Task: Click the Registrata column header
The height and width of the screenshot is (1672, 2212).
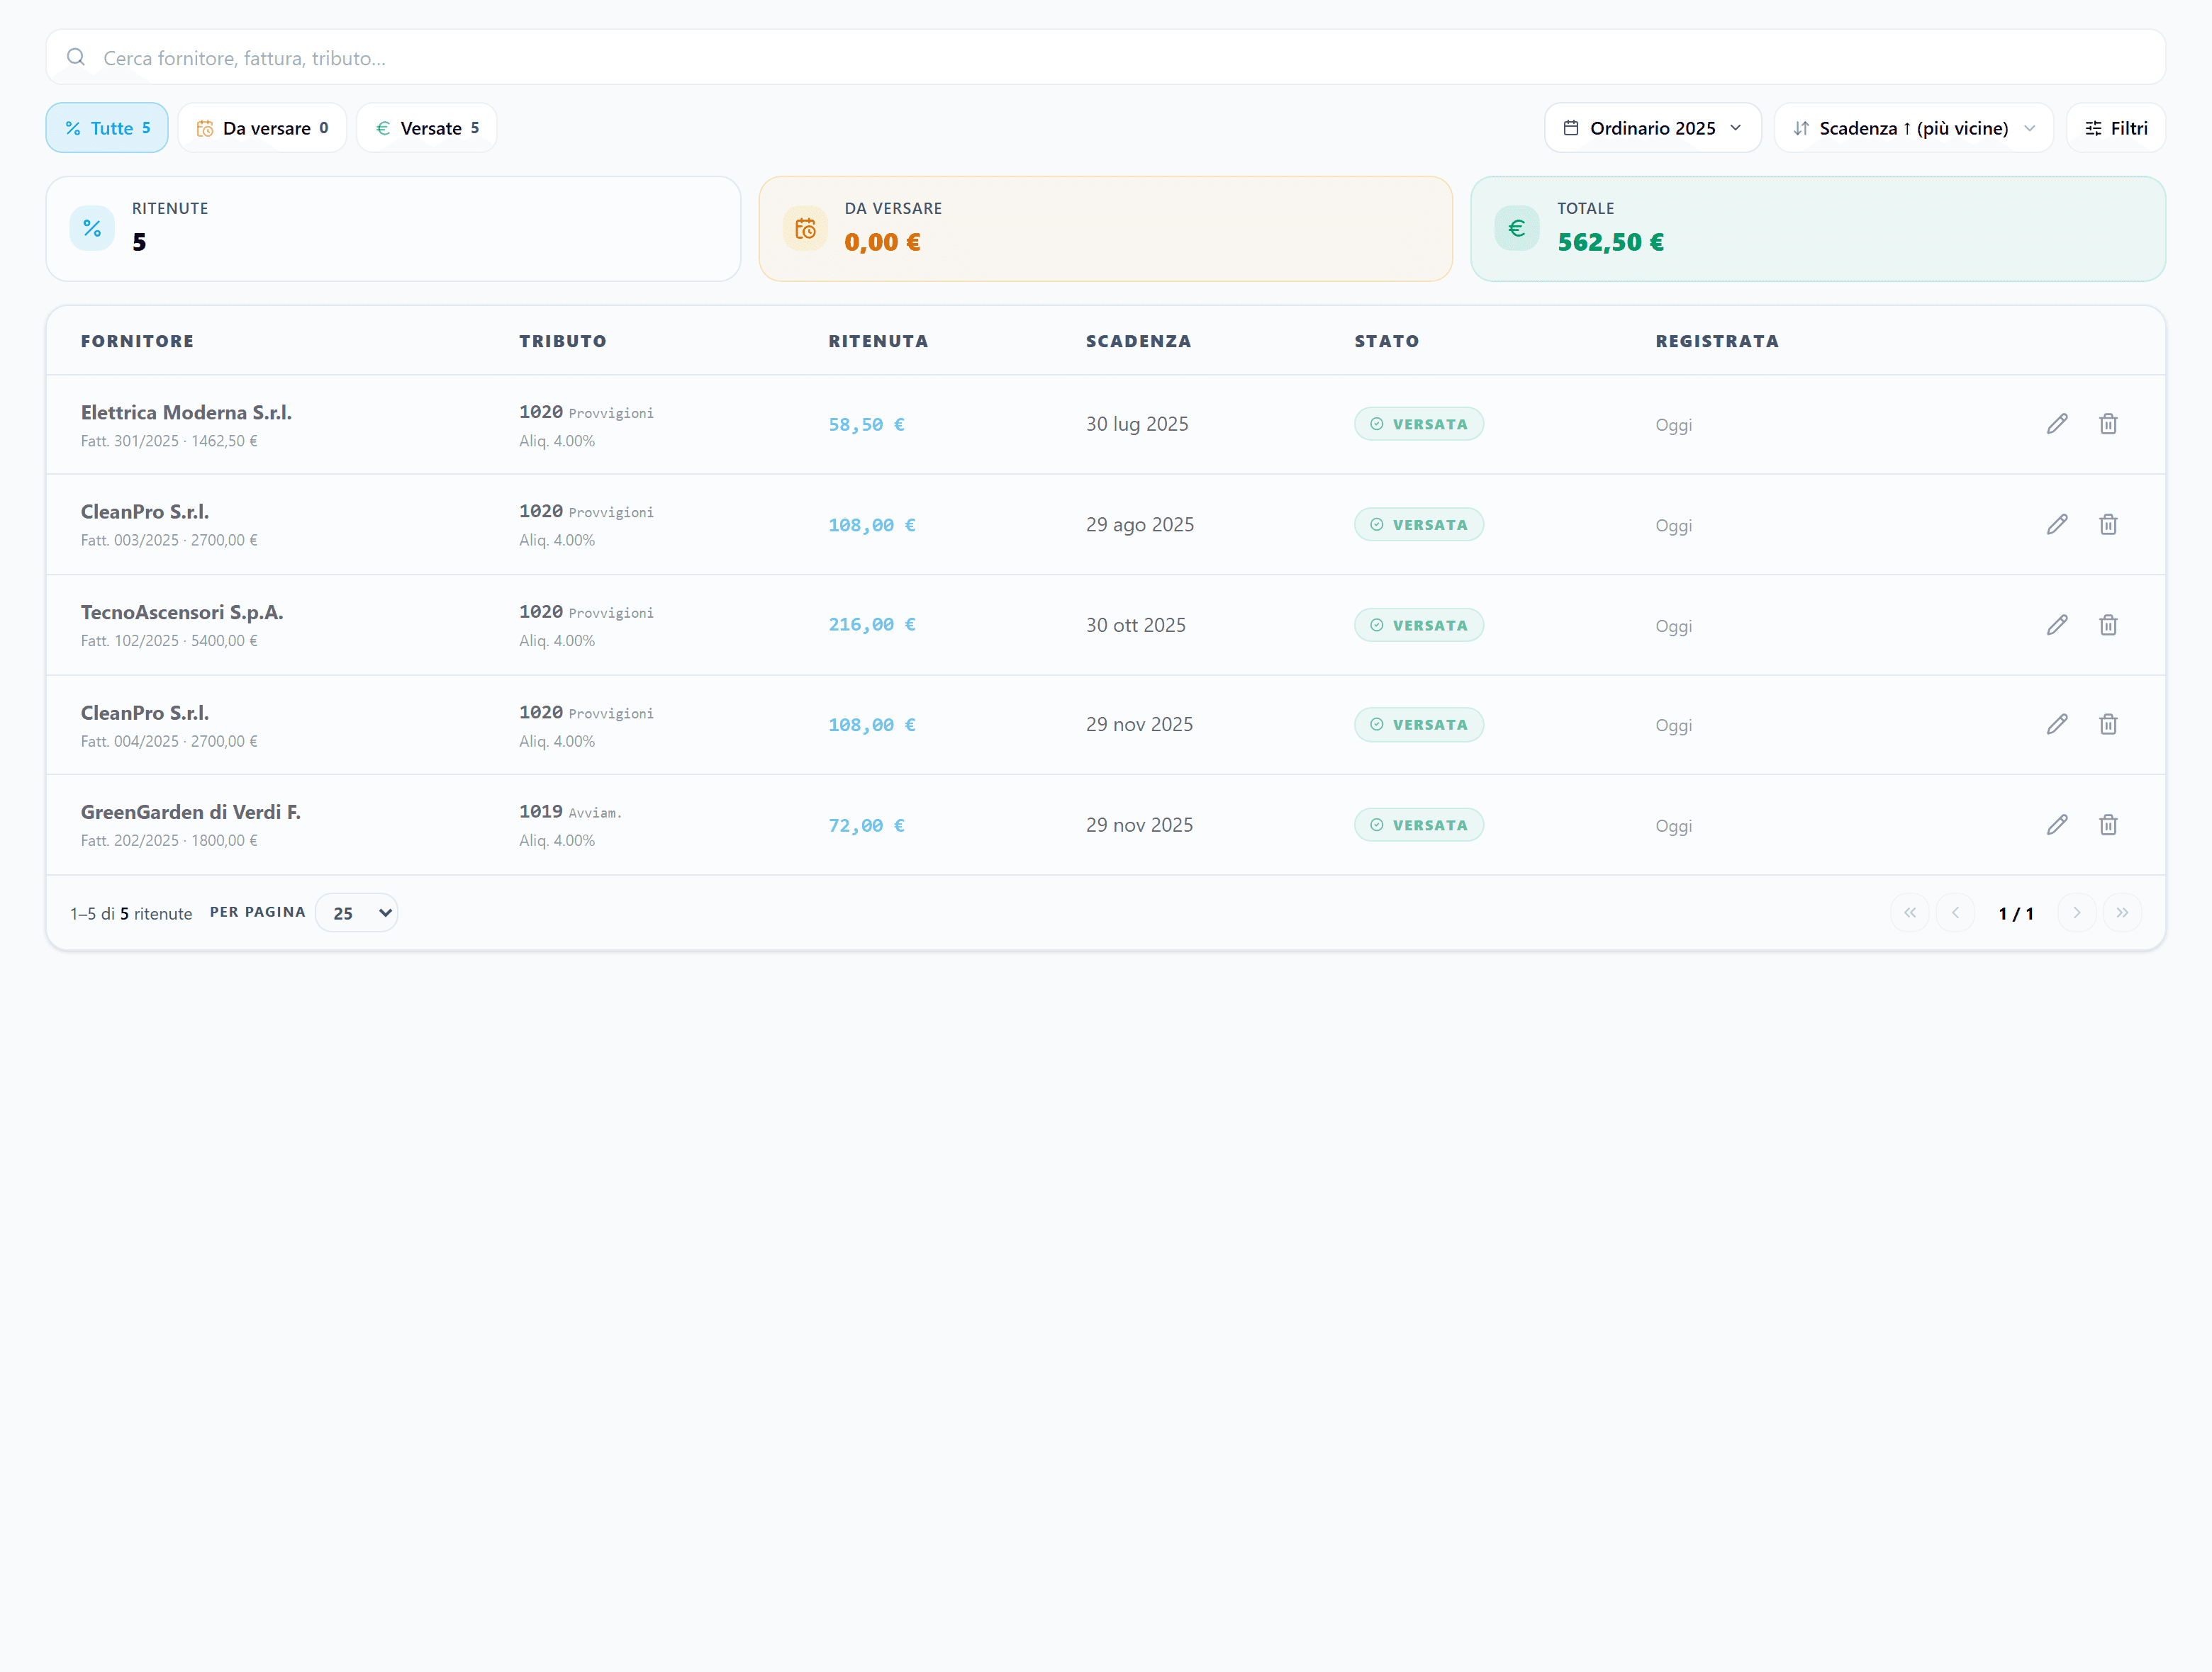Action: pos(1717,341)
